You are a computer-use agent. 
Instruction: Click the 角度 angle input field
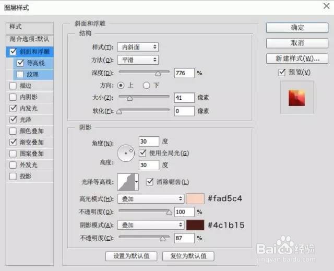point(149,142)
